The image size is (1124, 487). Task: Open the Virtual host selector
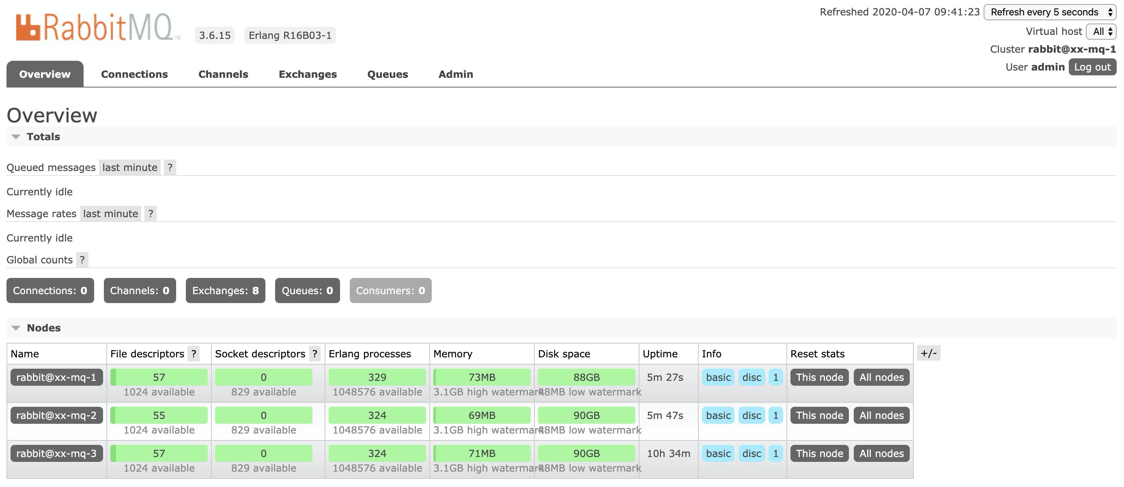pyautogui.click(x=1101, y=31)
